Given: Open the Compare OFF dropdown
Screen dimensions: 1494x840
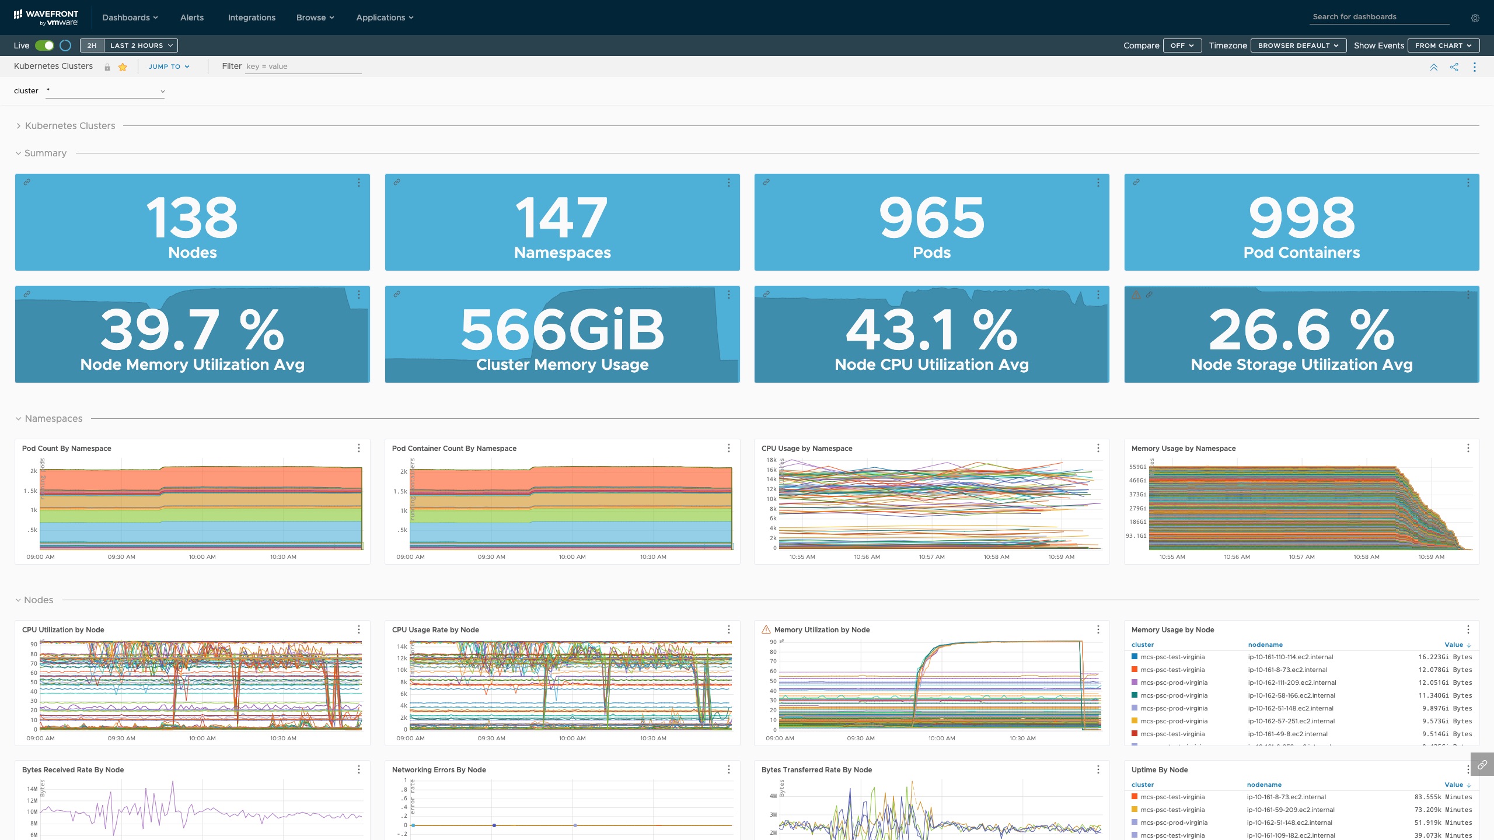Looking at the screenshot, I should [1182, 45].
